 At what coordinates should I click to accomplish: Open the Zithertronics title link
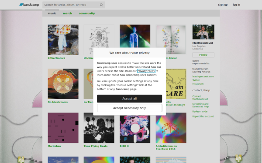tap(56, 58)
